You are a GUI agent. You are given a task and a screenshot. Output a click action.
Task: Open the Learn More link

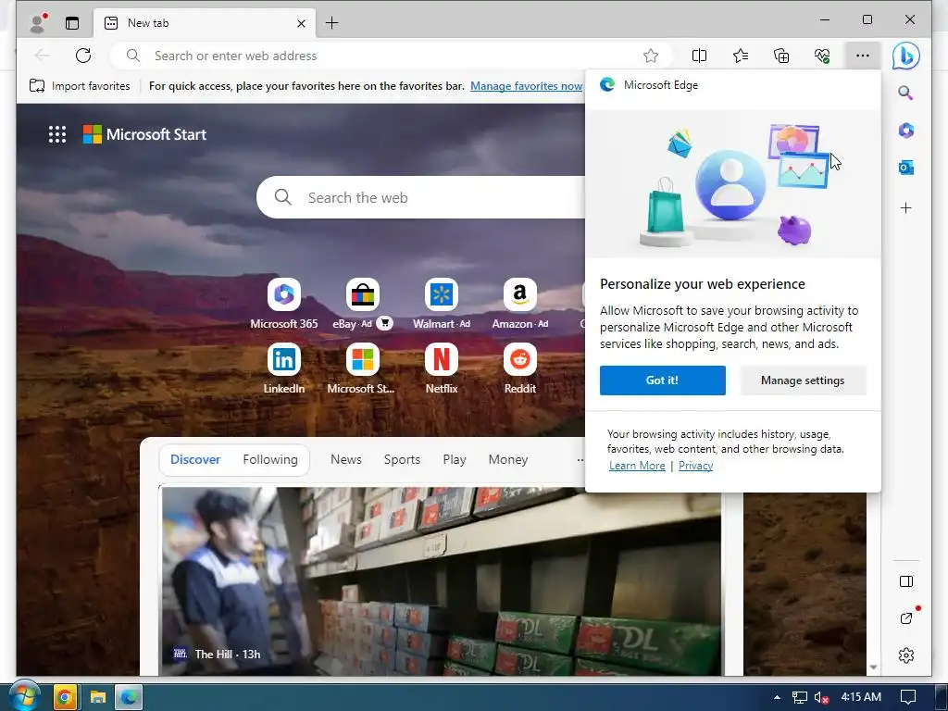point(637,466)
